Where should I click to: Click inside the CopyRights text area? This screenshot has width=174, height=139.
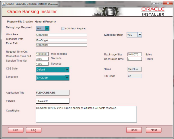coord(86,114)
